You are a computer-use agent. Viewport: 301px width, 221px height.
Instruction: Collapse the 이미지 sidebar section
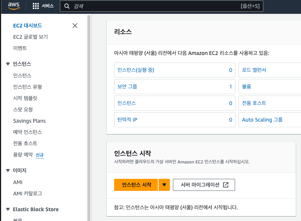point(8,170)
